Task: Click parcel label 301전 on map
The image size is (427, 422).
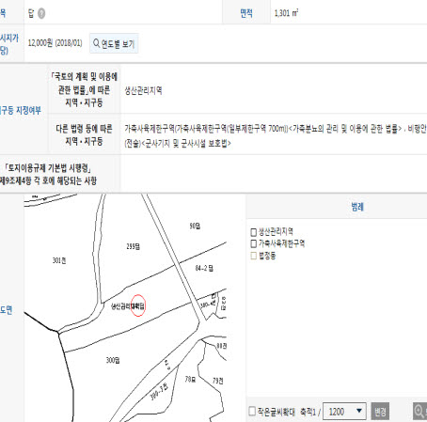Action: pos(59,260)
